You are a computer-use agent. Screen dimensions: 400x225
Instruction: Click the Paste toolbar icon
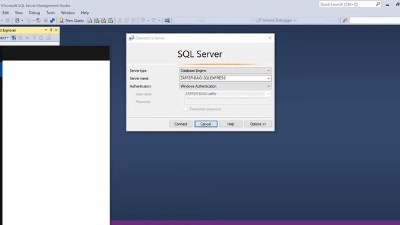(x=133, y=21)
